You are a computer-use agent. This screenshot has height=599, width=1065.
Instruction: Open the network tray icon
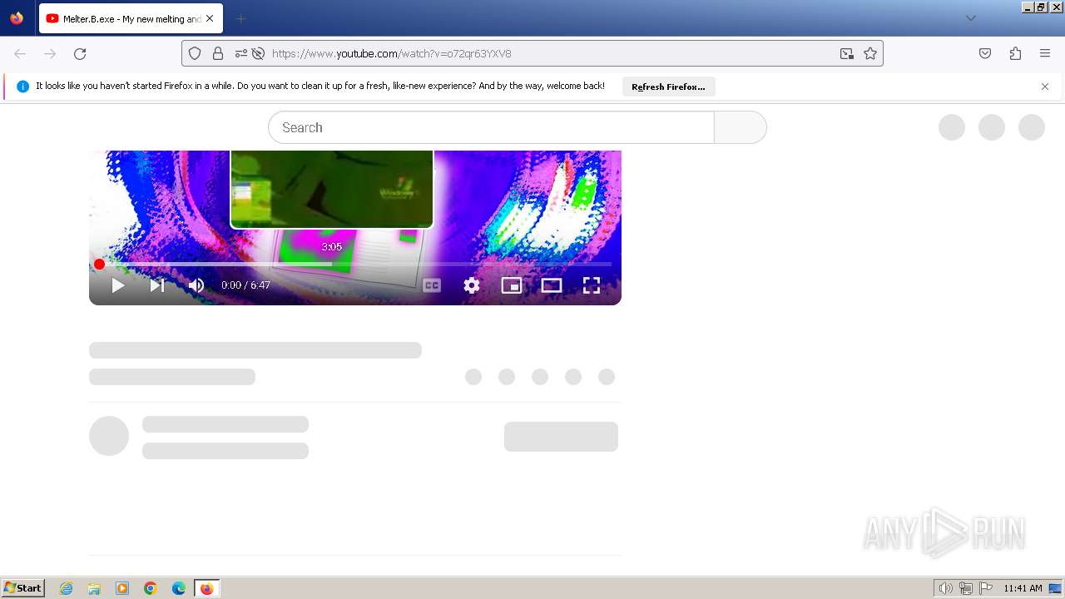pos(965,588)
